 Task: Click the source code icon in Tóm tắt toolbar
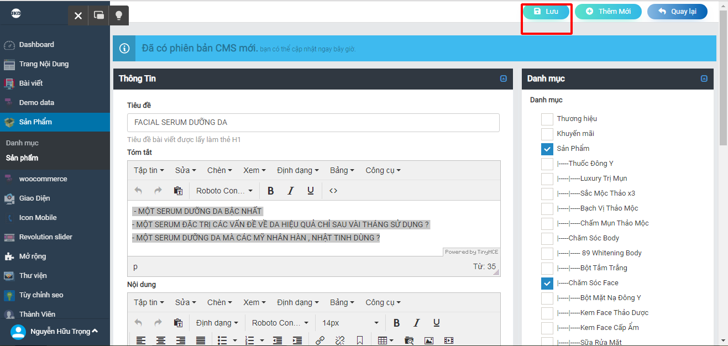tap(333, 191)
